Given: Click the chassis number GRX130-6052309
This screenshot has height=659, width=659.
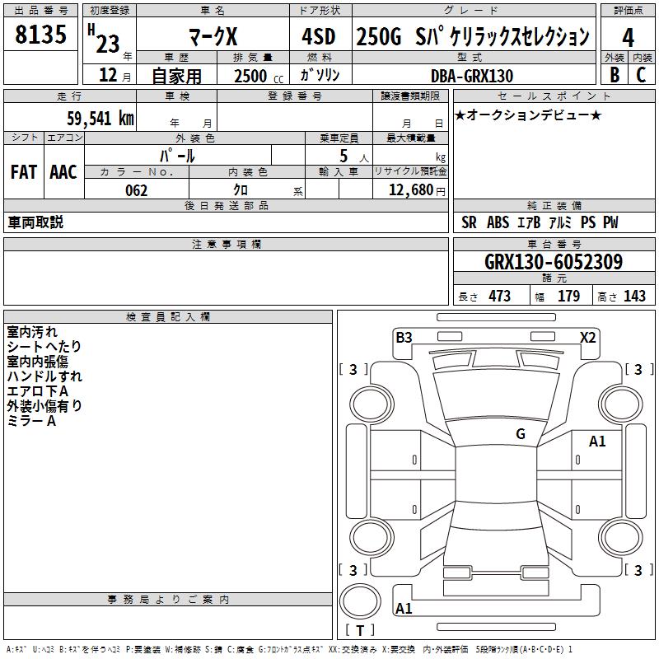Looking at the screenshot, I should click(x=554, y=262).
